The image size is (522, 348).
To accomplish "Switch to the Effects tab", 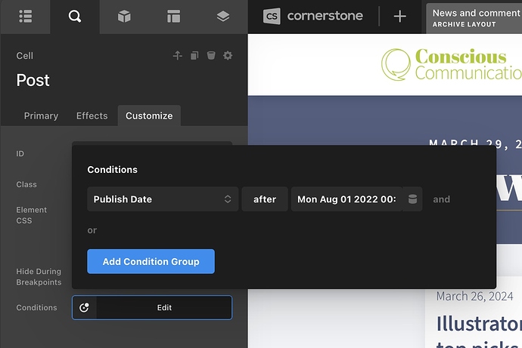I will [92, 115].
